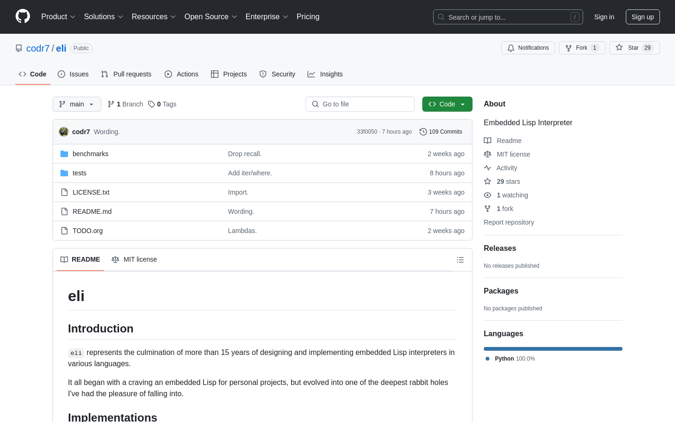675x422 pixels.
Task: Open the TODO.org file
Action: coord(88,231)
